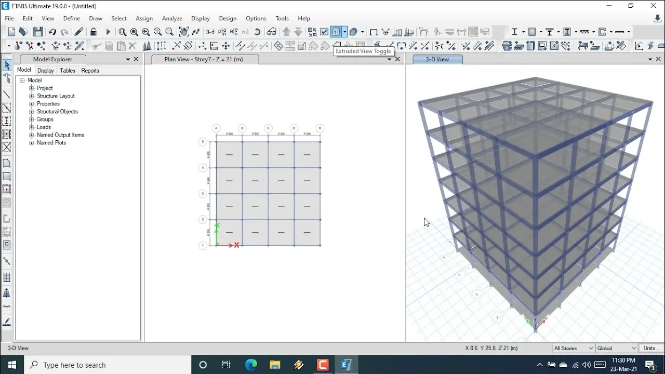The image size is (665, 374).
Task: Activate the 3-D View window tab
Action: pos(437,59)
